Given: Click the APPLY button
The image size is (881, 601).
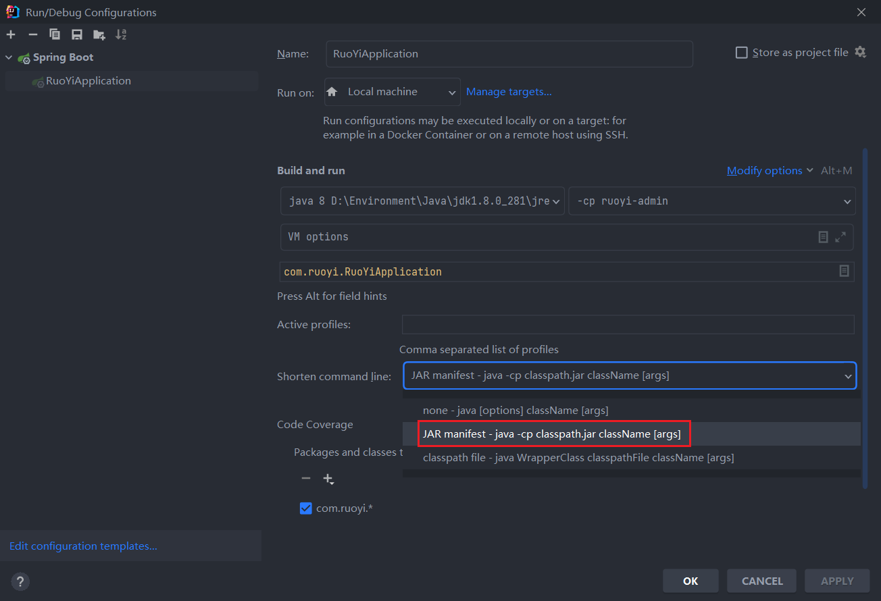Looking at the screenshot, I should point(837,581).
